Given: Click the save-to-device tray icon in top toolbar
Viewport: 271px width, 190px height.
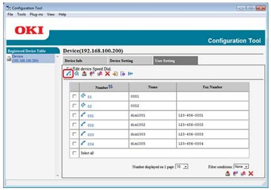Looking at the screenshot, I should tap(84, 73).
